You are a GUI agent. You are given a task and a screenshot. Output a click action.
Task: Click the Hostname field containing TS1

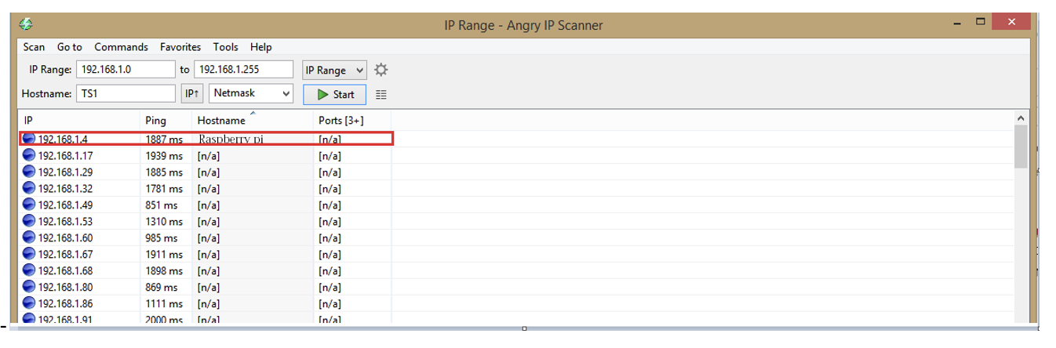[126, 93]
